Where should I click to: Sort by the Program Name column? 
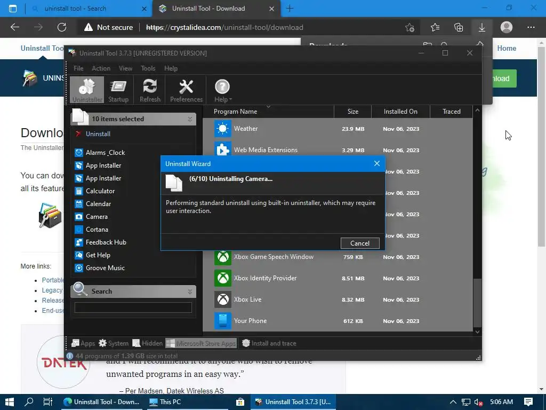pyautogui.click(x=268, y=112)
